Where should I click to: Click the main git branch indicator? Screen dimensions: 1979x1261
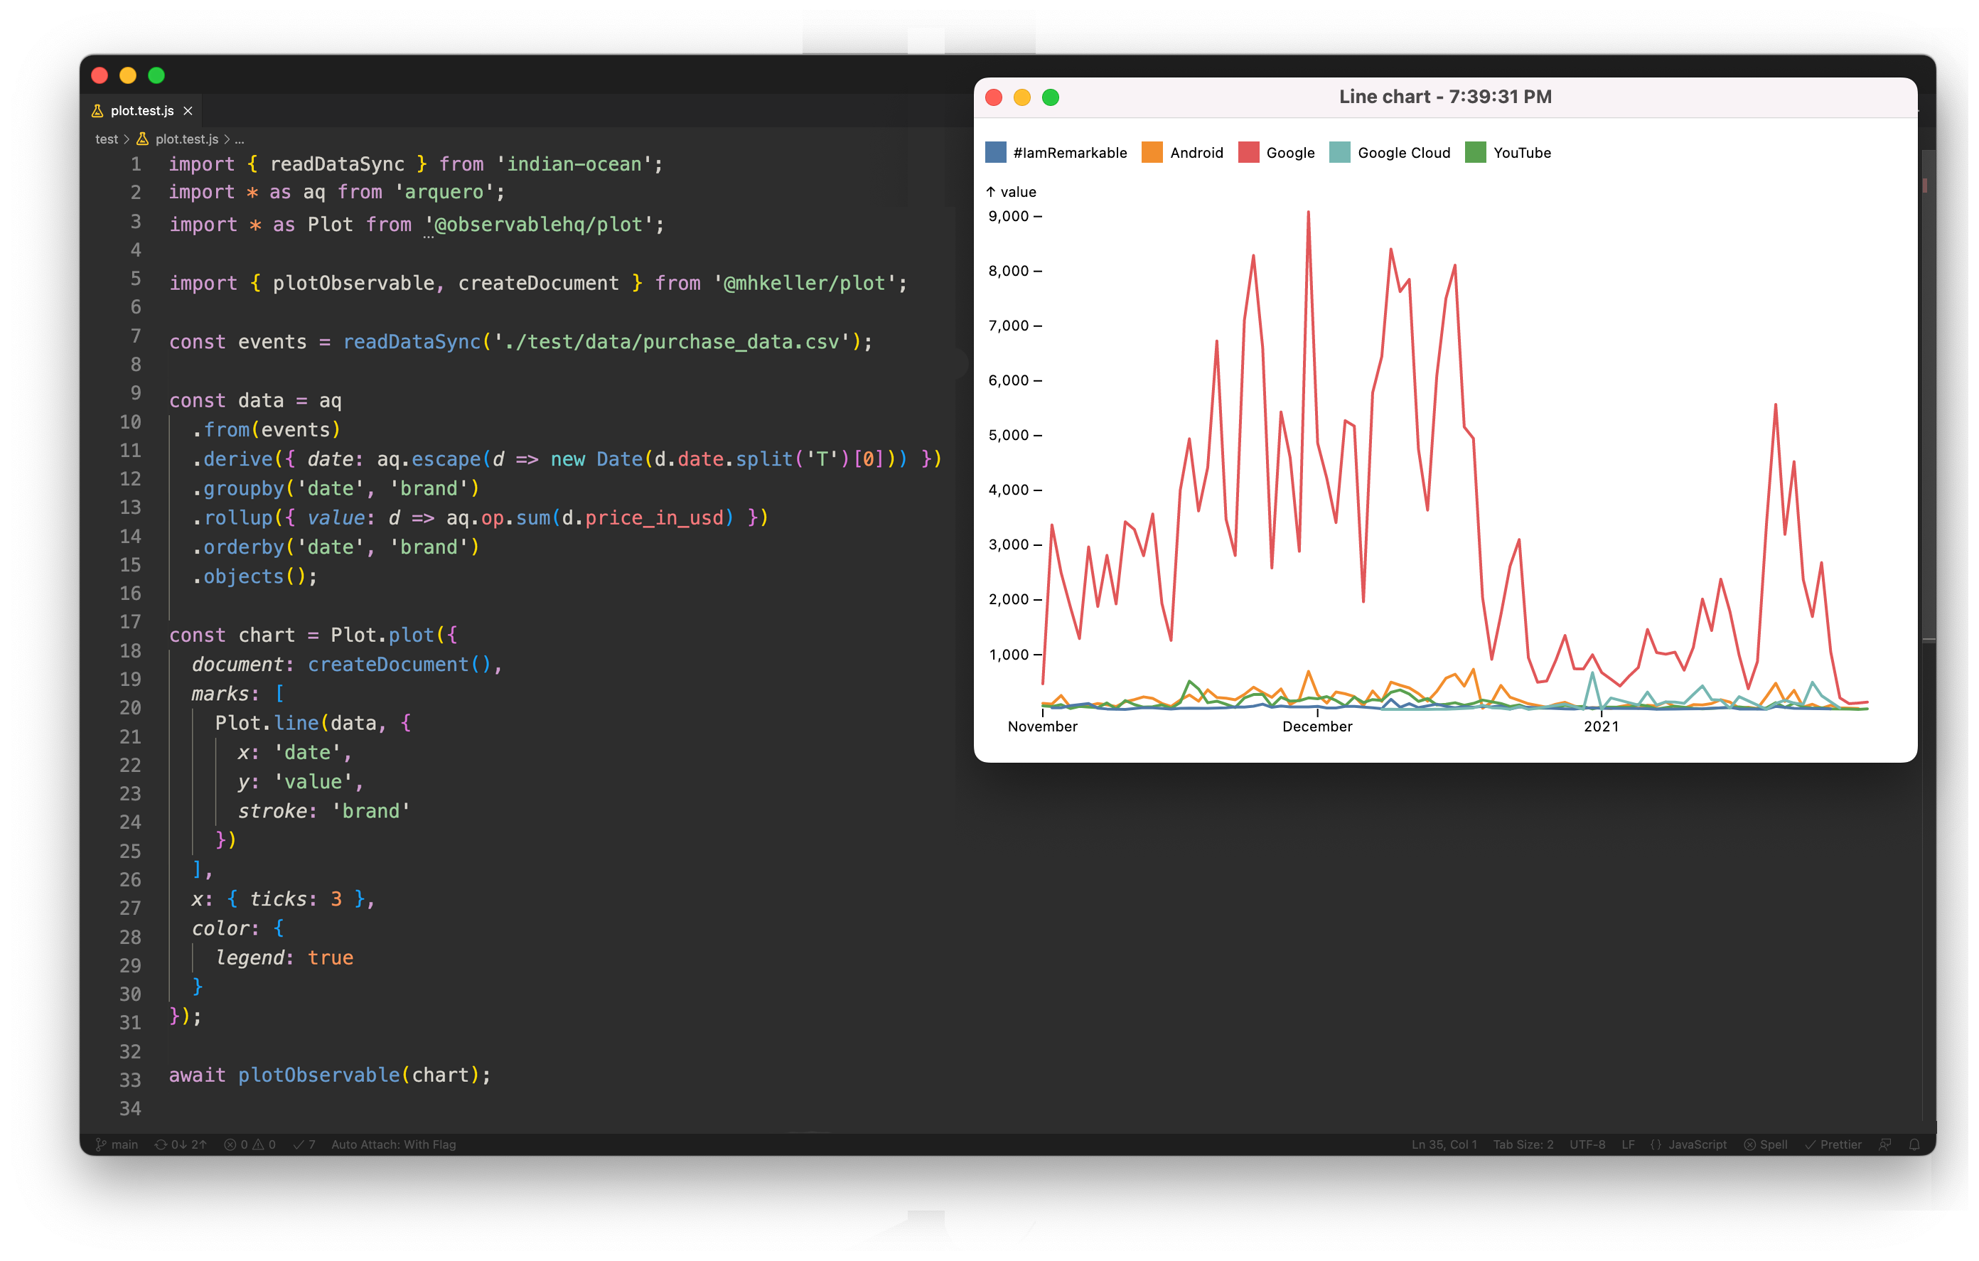(x=117, y=1144)
